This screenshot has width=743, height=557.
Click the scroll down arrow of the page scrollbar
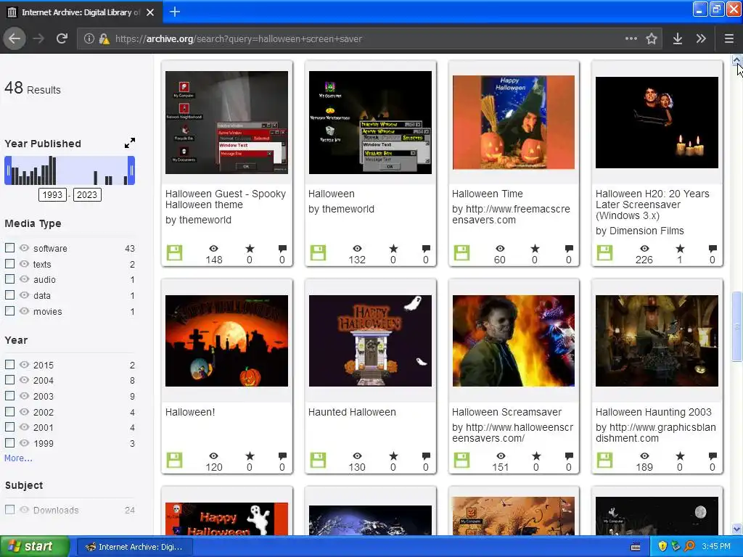[737, 529]
